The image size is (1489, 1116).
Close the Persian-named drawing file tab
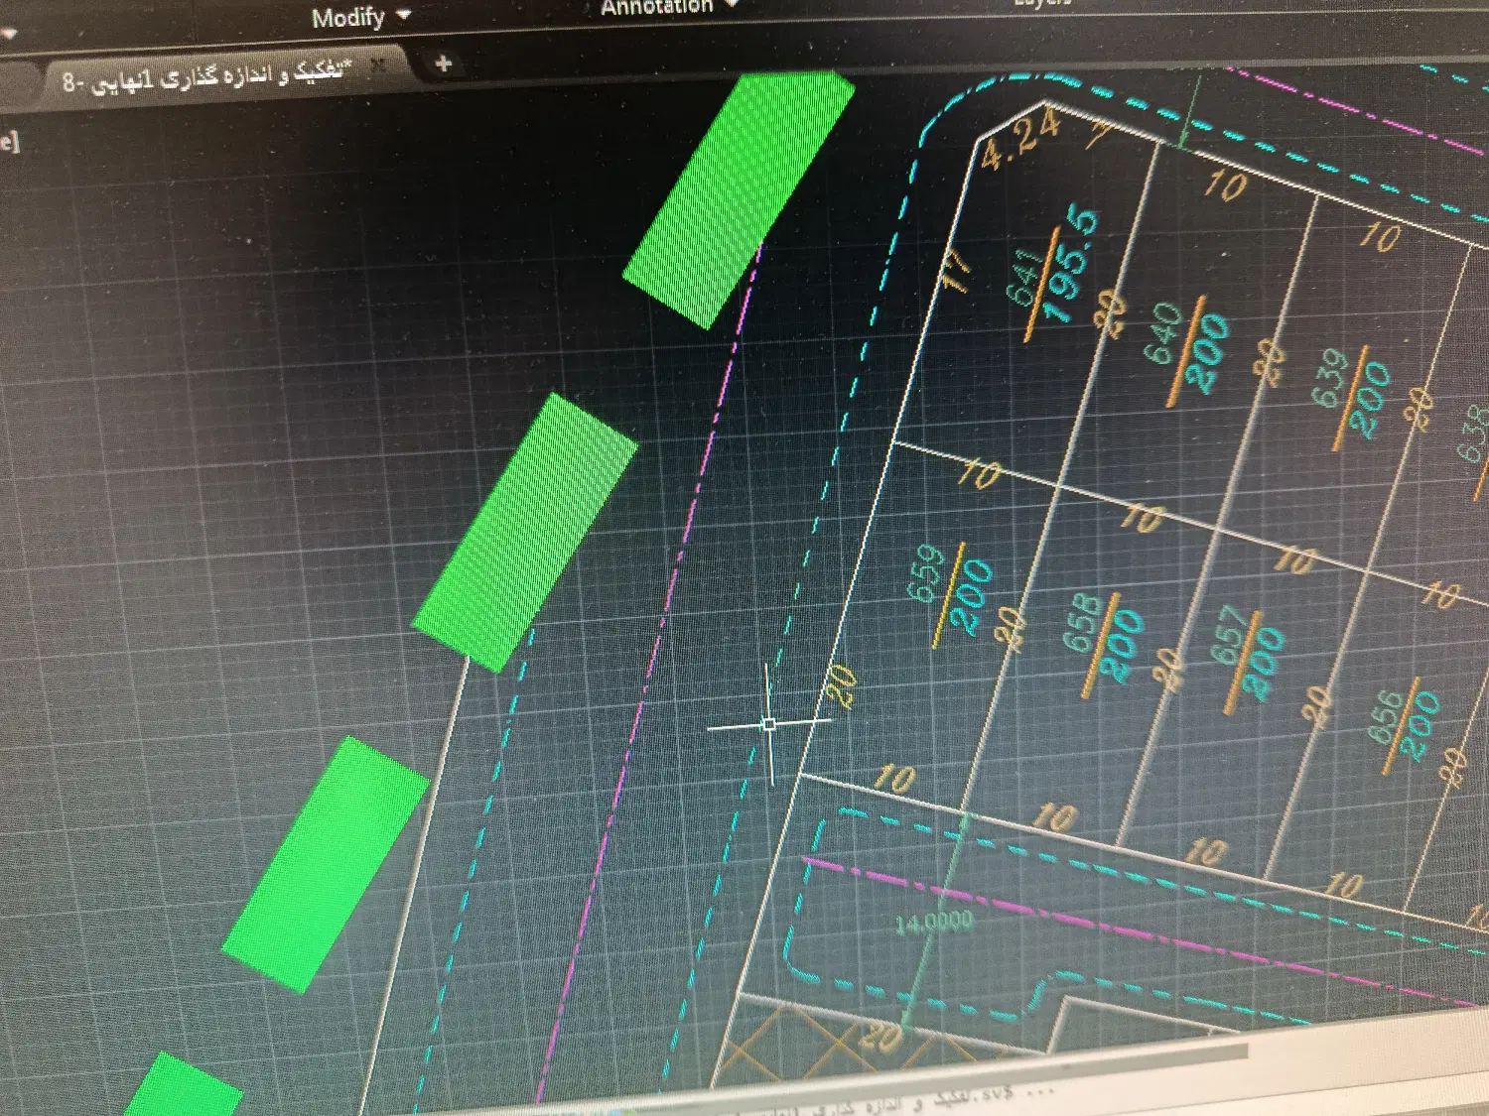tap(377, 65)
